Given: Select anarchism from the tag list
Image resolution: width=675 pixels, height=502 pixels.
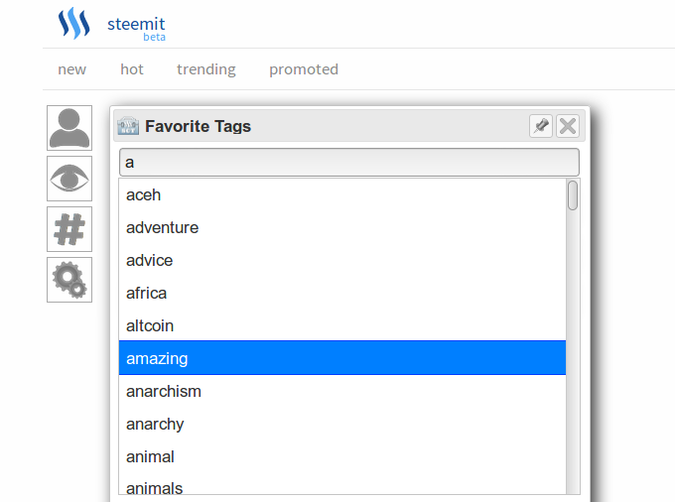Looking at the screenshot, I should click(x=342, y=391).
